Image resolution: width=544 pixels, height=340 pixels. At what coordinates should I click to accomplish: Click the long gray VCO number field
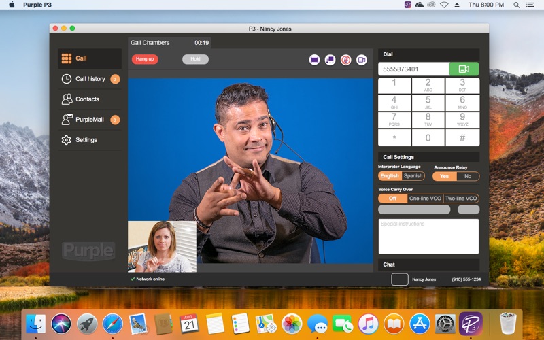click(x=414, y=209)
